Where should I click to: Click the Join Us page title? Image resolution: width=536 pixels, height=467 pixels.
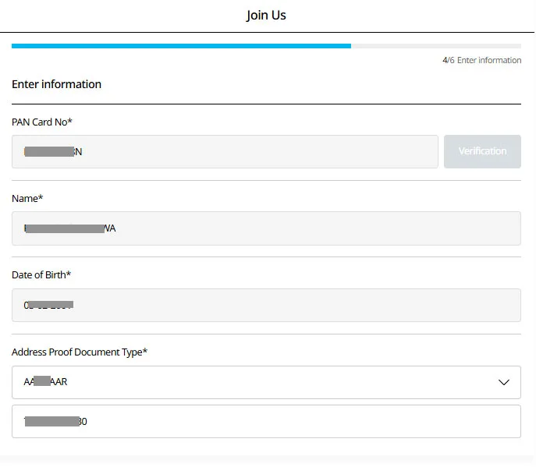pos(266,16)
